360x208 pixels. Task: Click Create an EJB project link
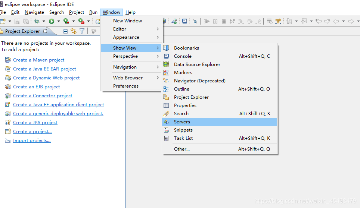tap(37, 86)
